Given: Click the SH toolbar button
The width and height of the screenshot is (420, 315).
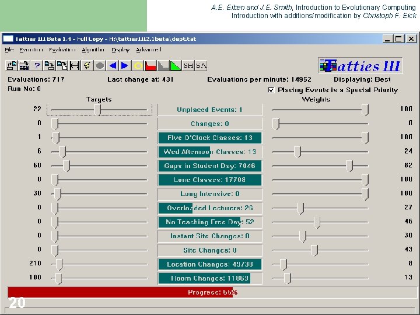Looking at the screenshot, I should (188, 65).
